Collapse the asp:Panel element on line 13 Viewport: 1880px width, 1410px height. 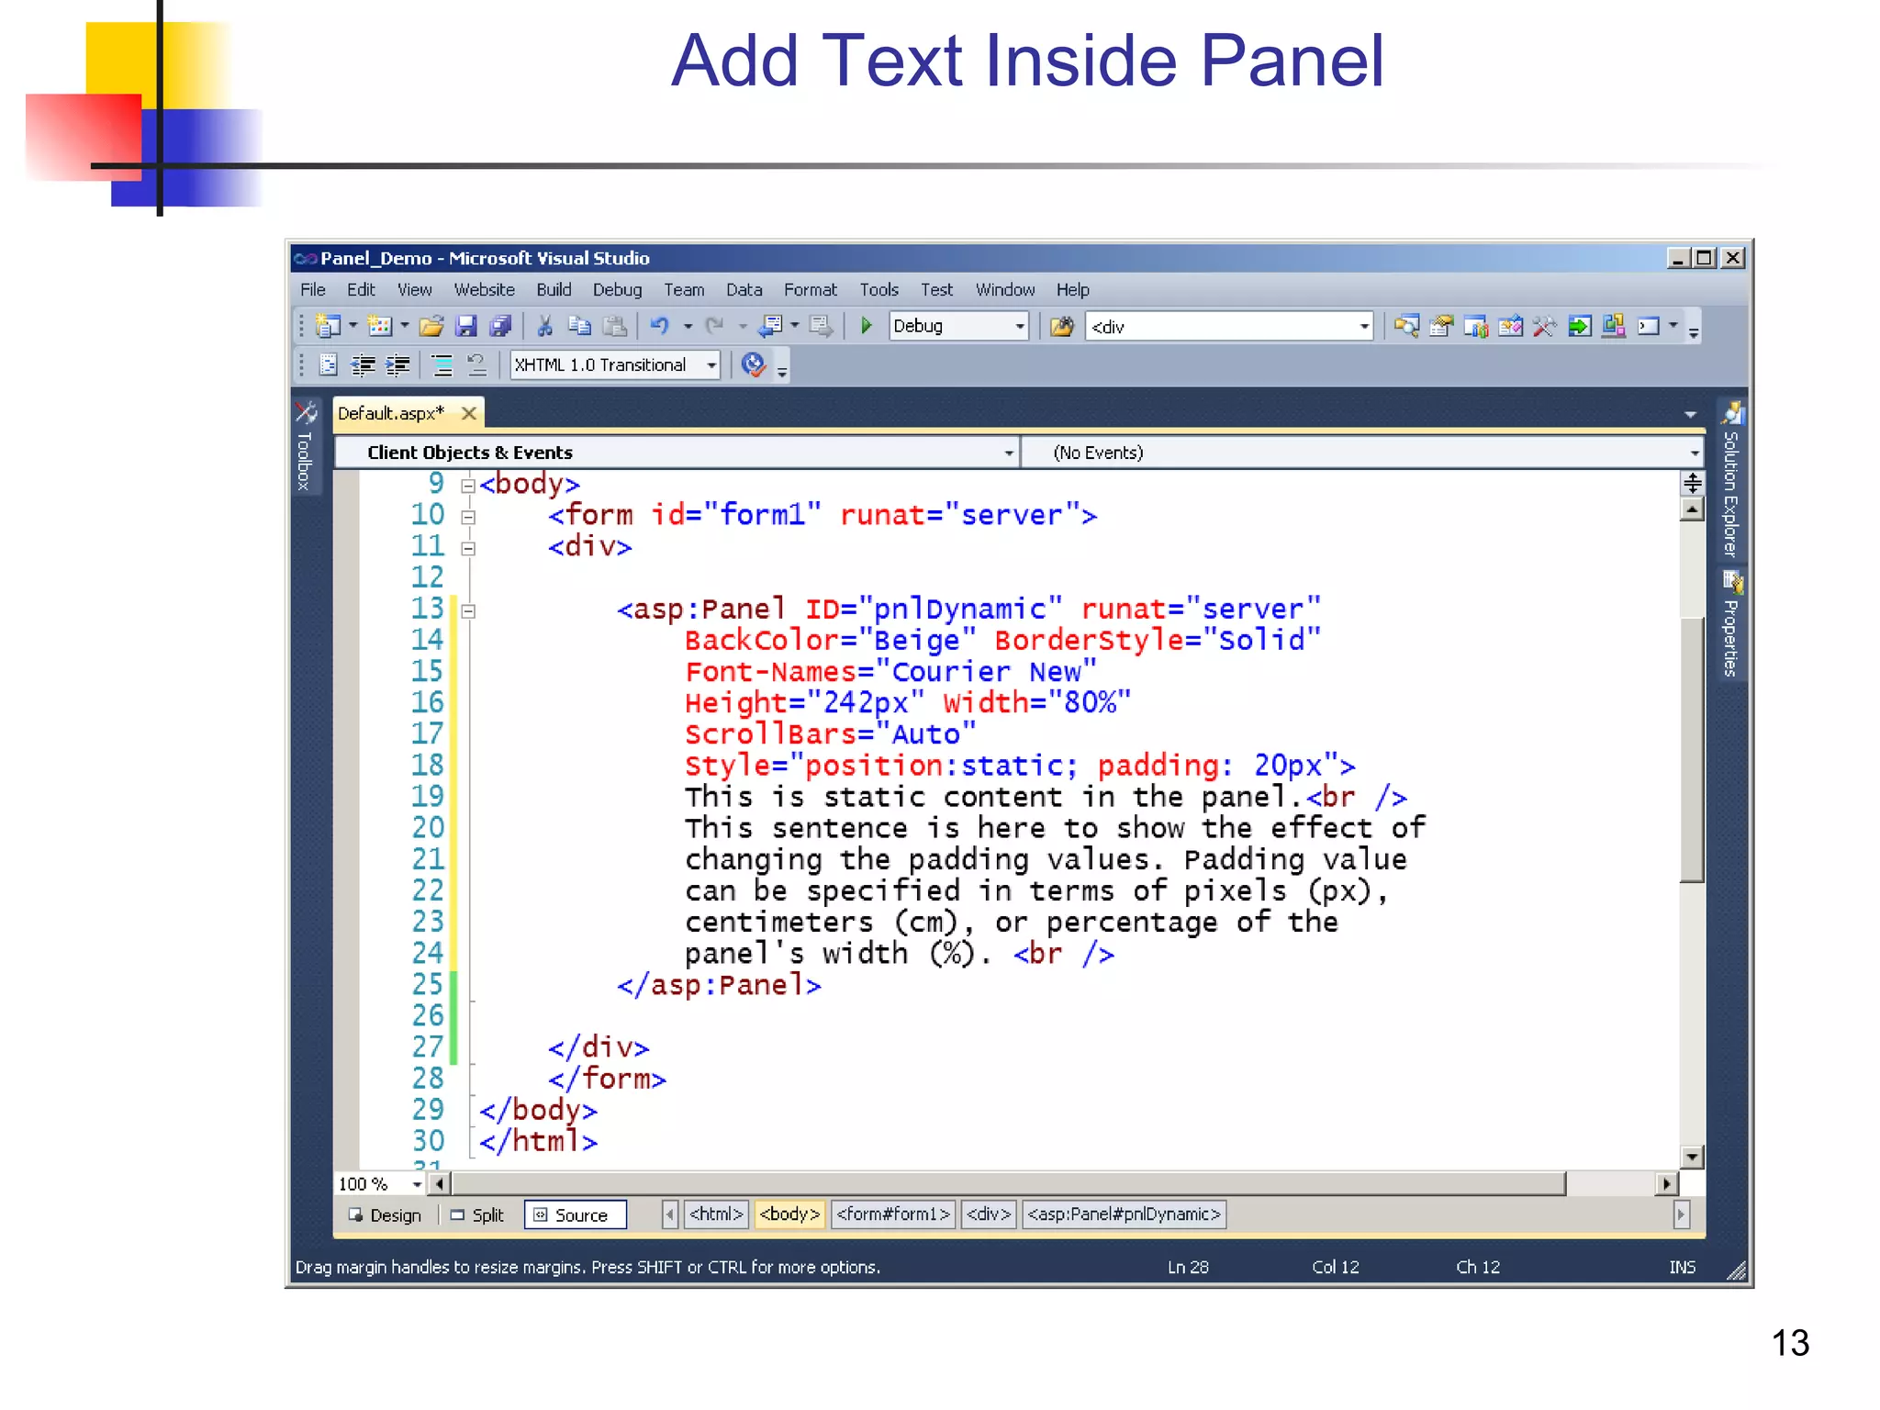(468, 611)
